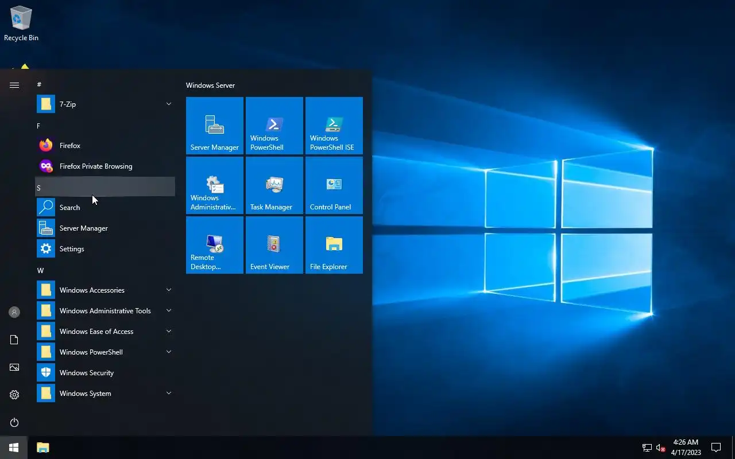The image size is (735, 459).
Task: Click the Windows Server tile group title
Action: point(210,85)
